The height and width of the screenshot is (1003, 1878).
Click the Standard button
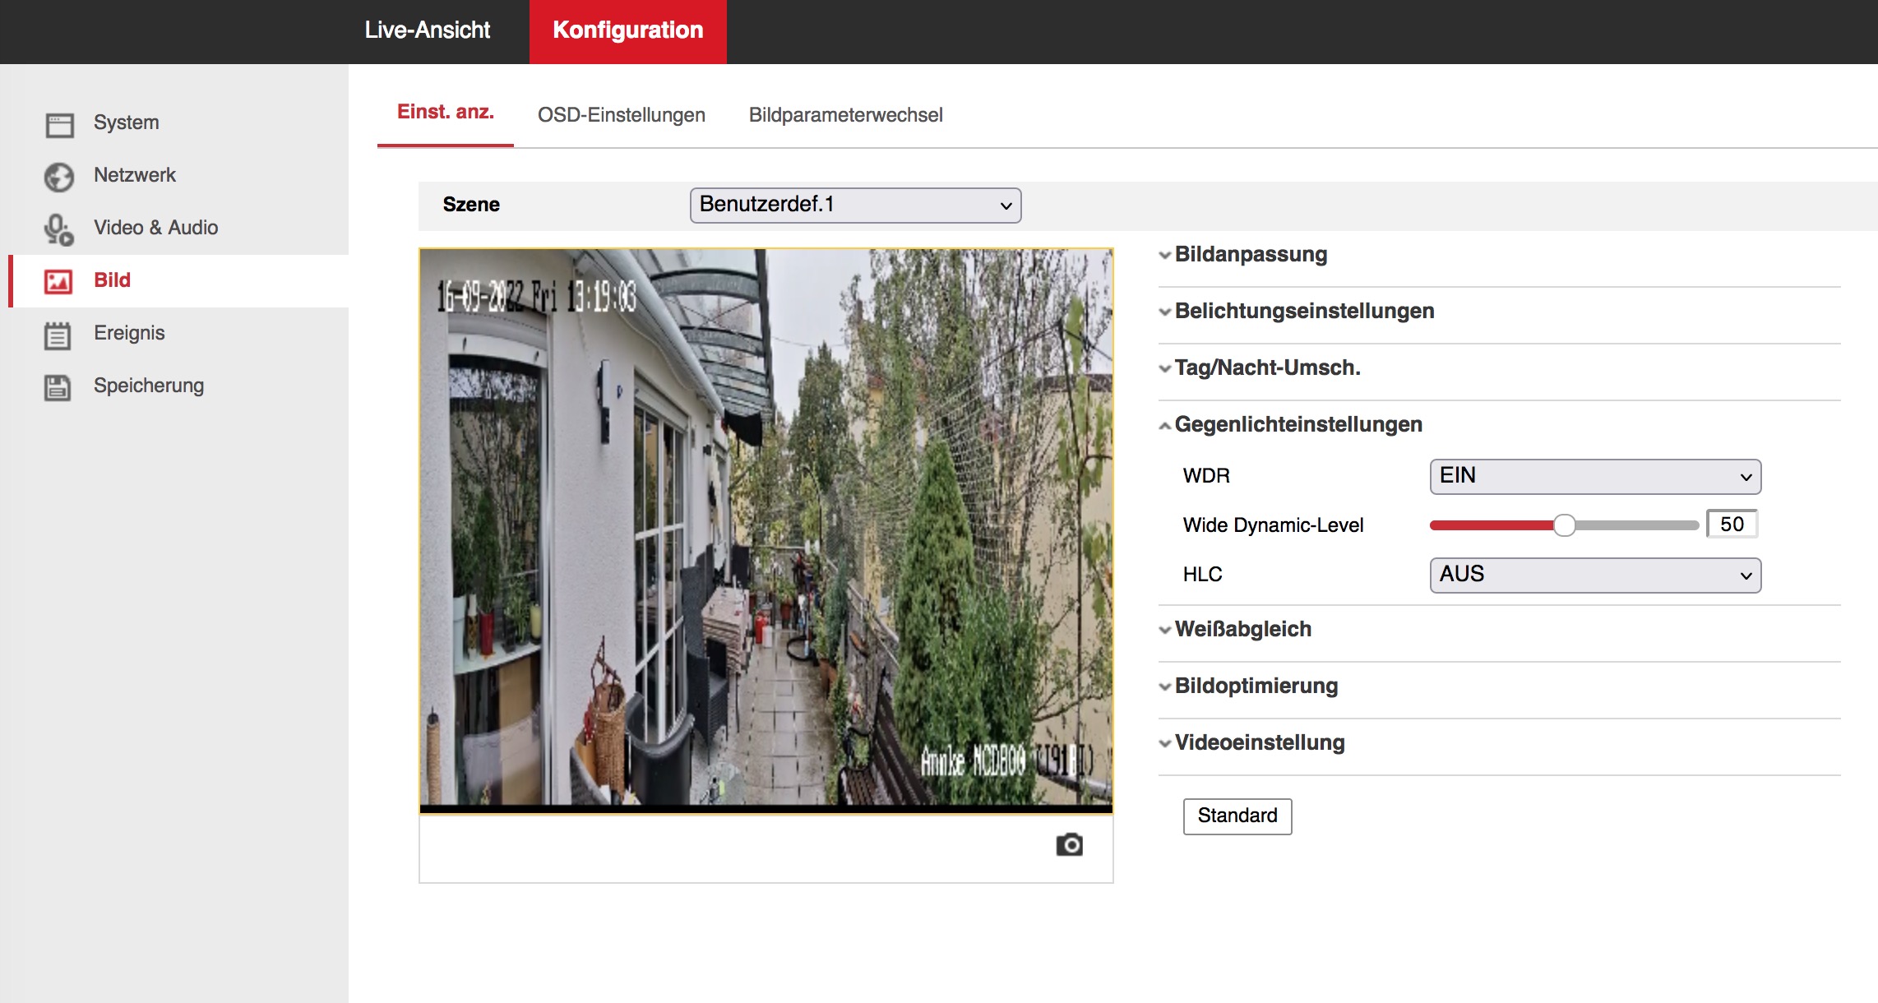pyautogui.click(x=1237, y=816)
